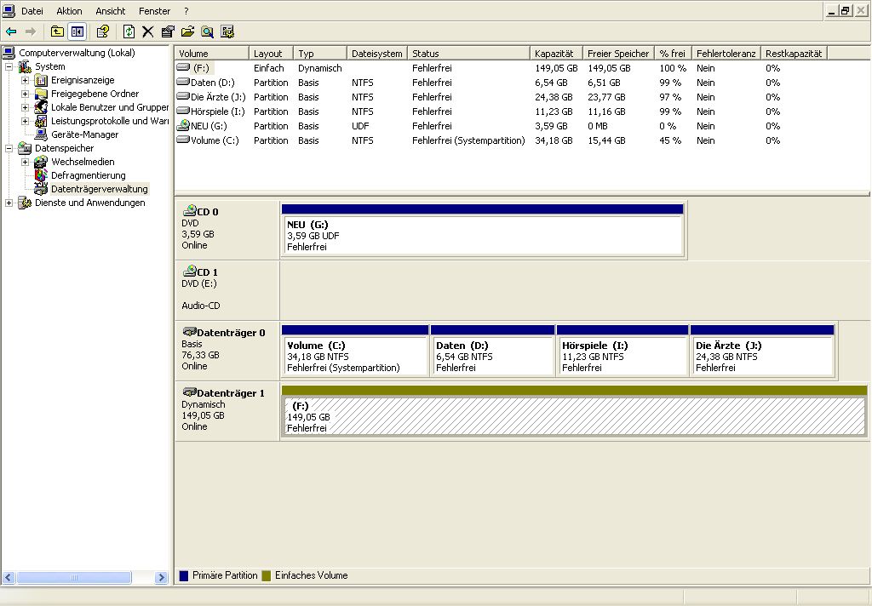Click the magnifier search toolbar icon
This screenshot has width=872, height=606.
click(x=207, y=31)
